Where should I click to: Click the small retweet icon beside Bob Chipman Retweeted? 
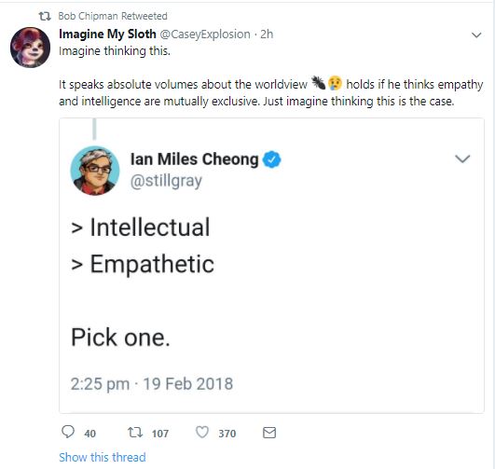45,16
